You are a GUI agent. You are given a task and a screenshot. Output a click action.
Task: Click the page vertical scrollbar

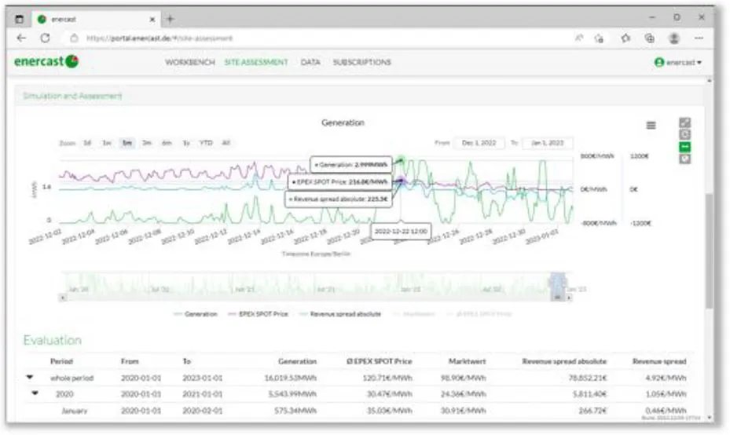(709, 250)
